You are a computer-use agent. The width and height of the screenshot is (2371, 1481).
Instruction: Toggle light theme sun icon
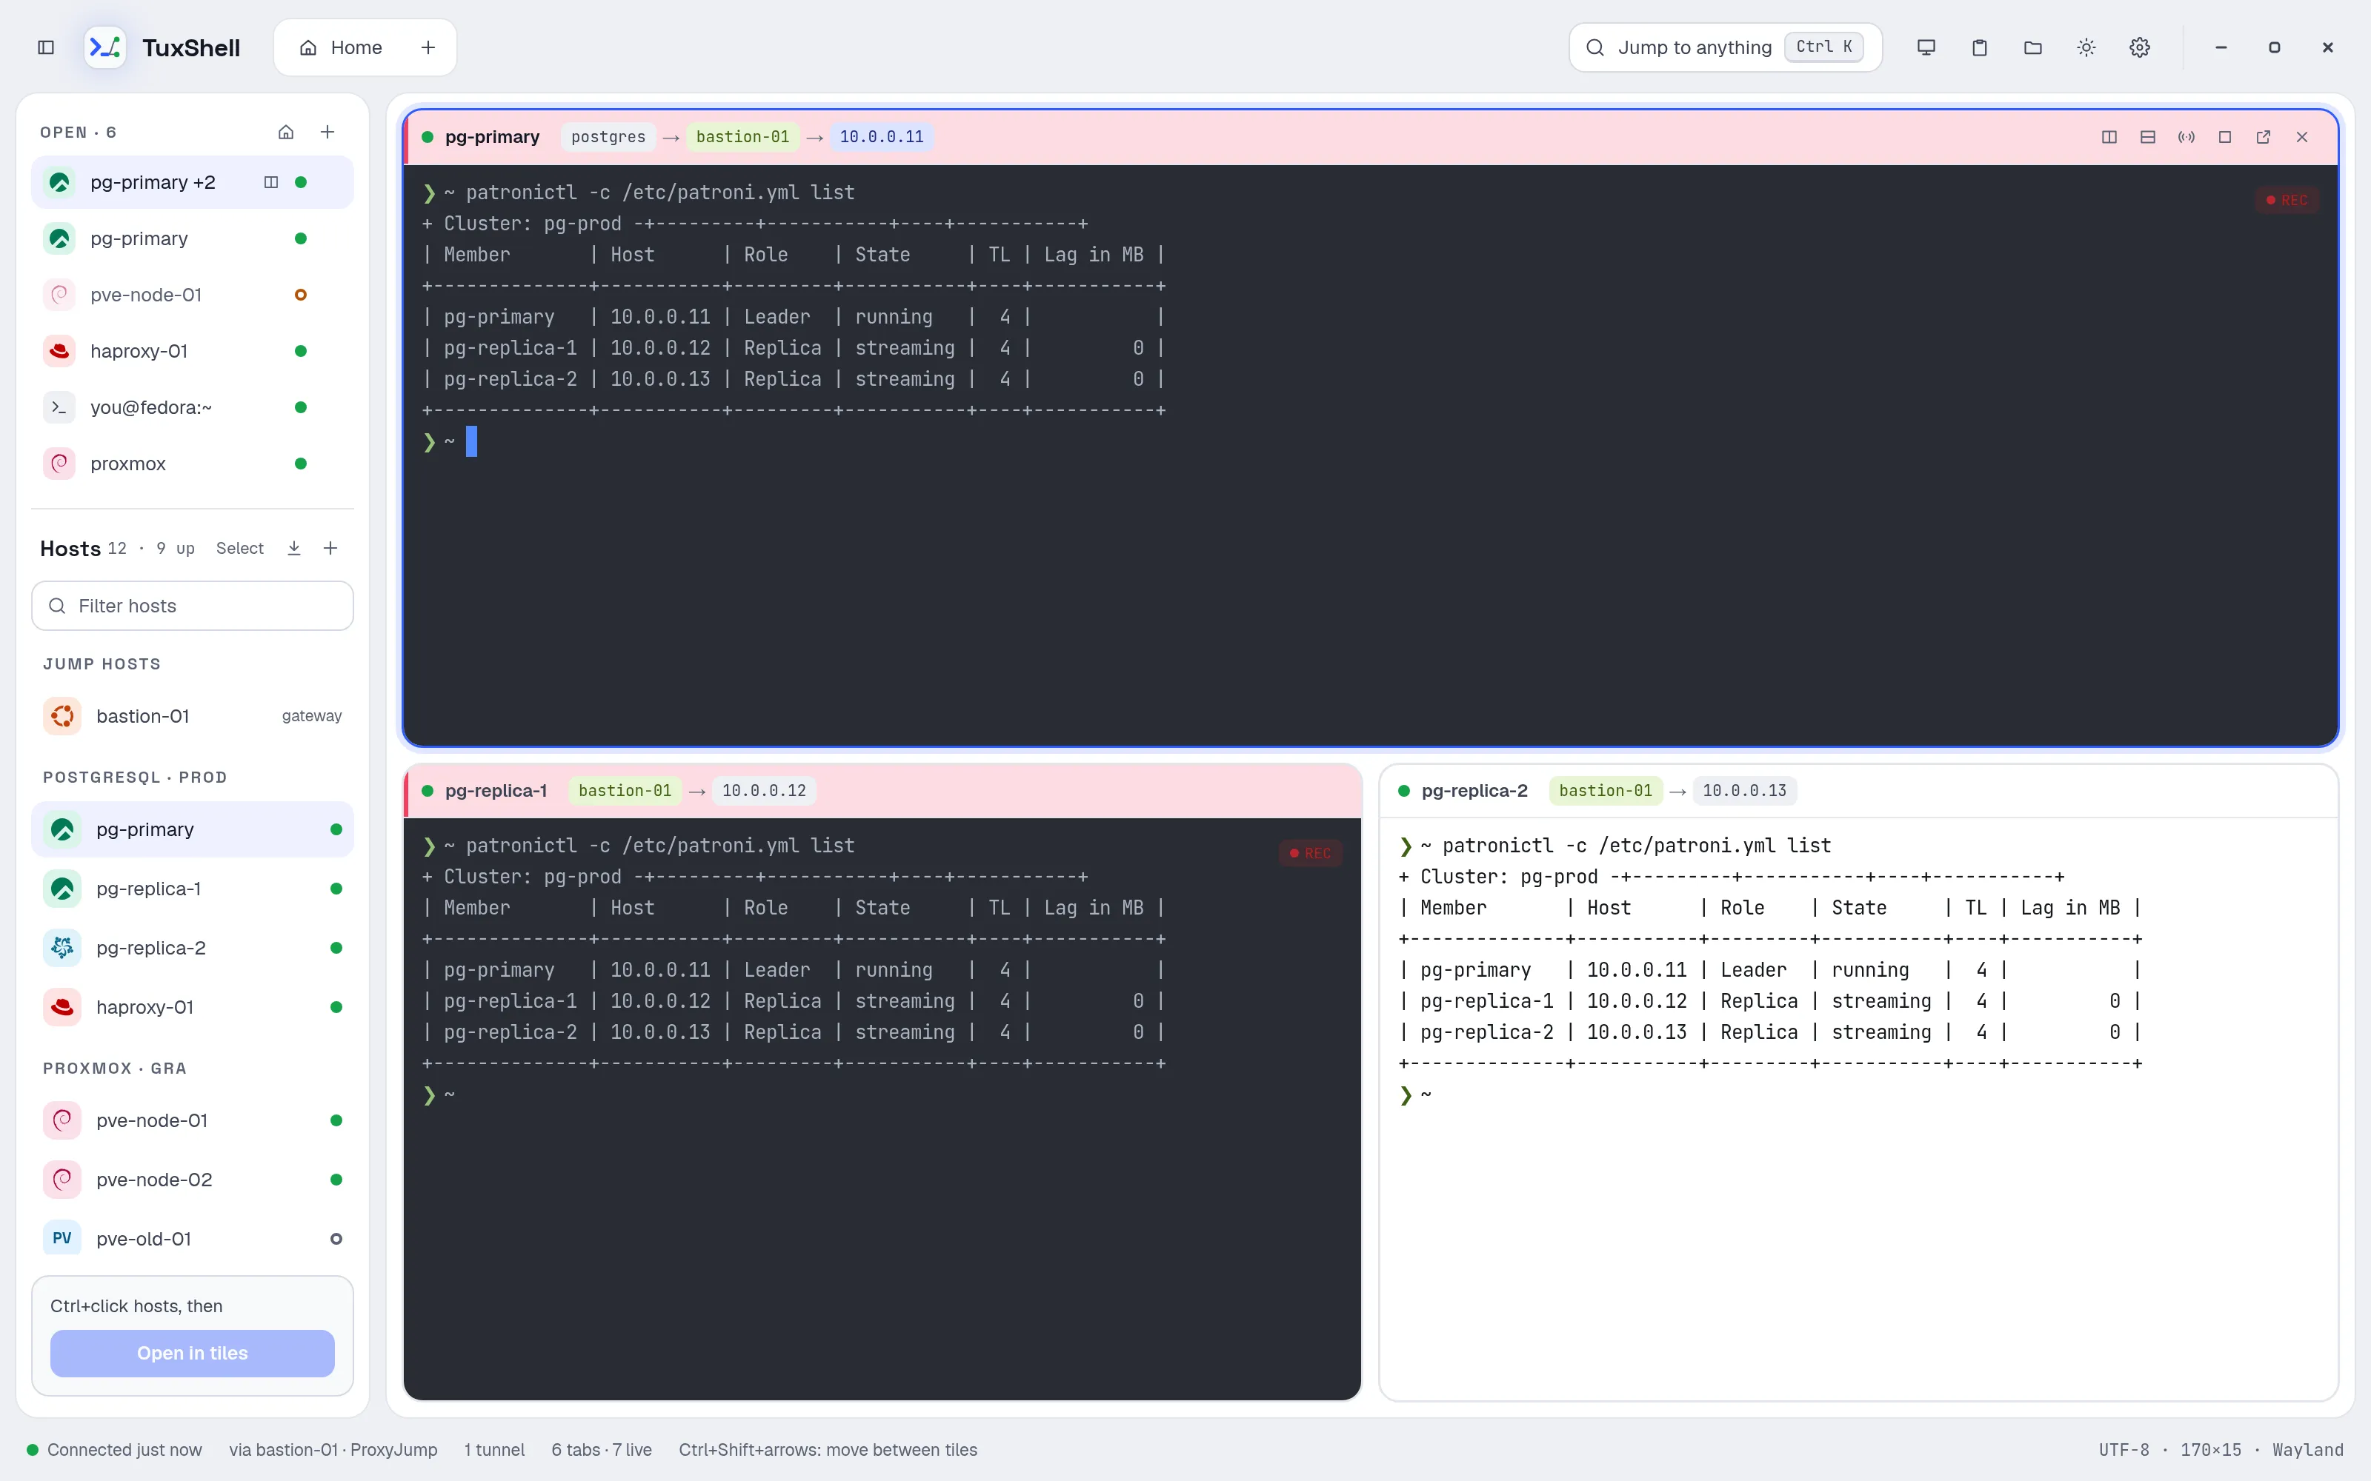2086,47
